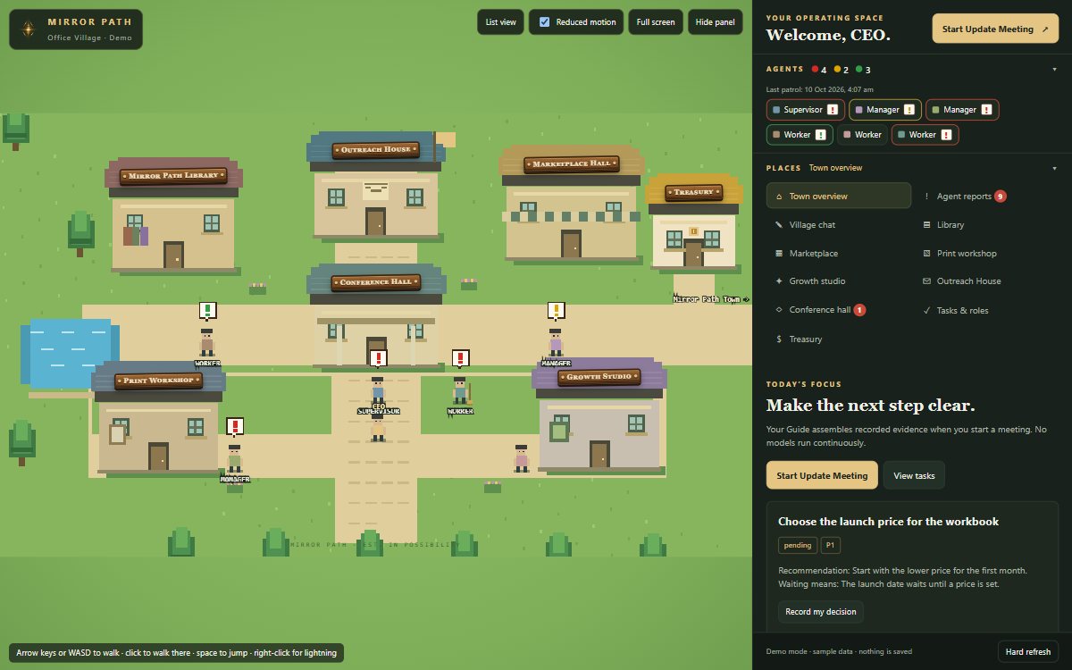Go to Town overview
Viewport: 1072px width, 670px height.
[x=839, y=196]
